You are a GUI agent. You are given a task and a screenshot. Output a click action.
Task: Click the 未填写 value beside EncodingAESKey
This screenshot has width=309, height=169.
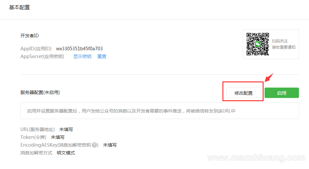[110, 145]
